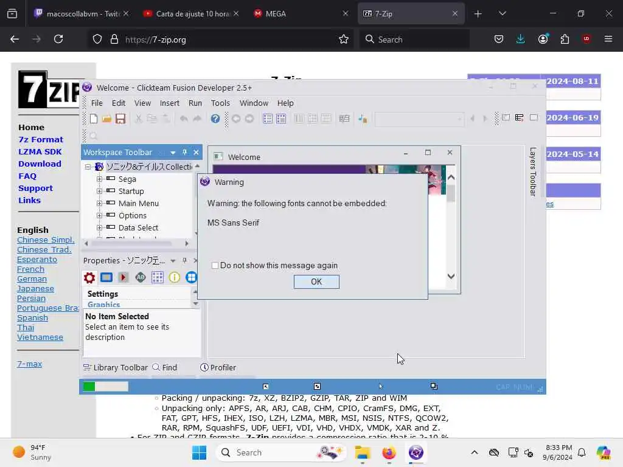
Task: Reload the 7-Zip page
Action: click(x=58, y=39)
